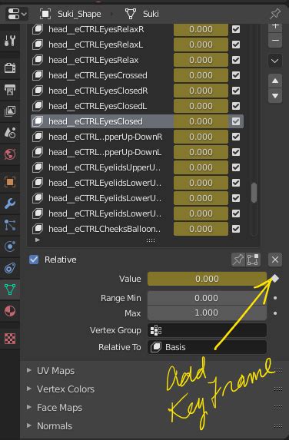289x440 pixels.
Task: Toggle head__eCTRLEyesCrossed shape key checkbox
Action: [x=236, y=75]
